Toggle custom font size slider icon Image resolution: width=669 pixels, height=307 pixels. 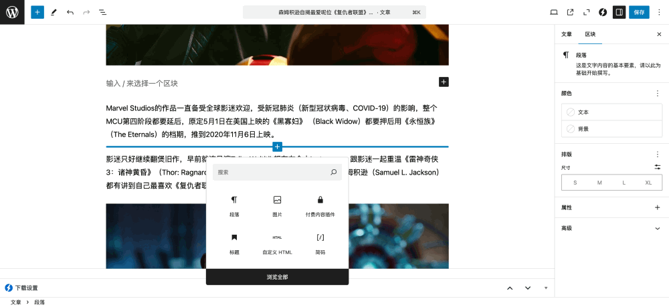[x=658, y=167]
